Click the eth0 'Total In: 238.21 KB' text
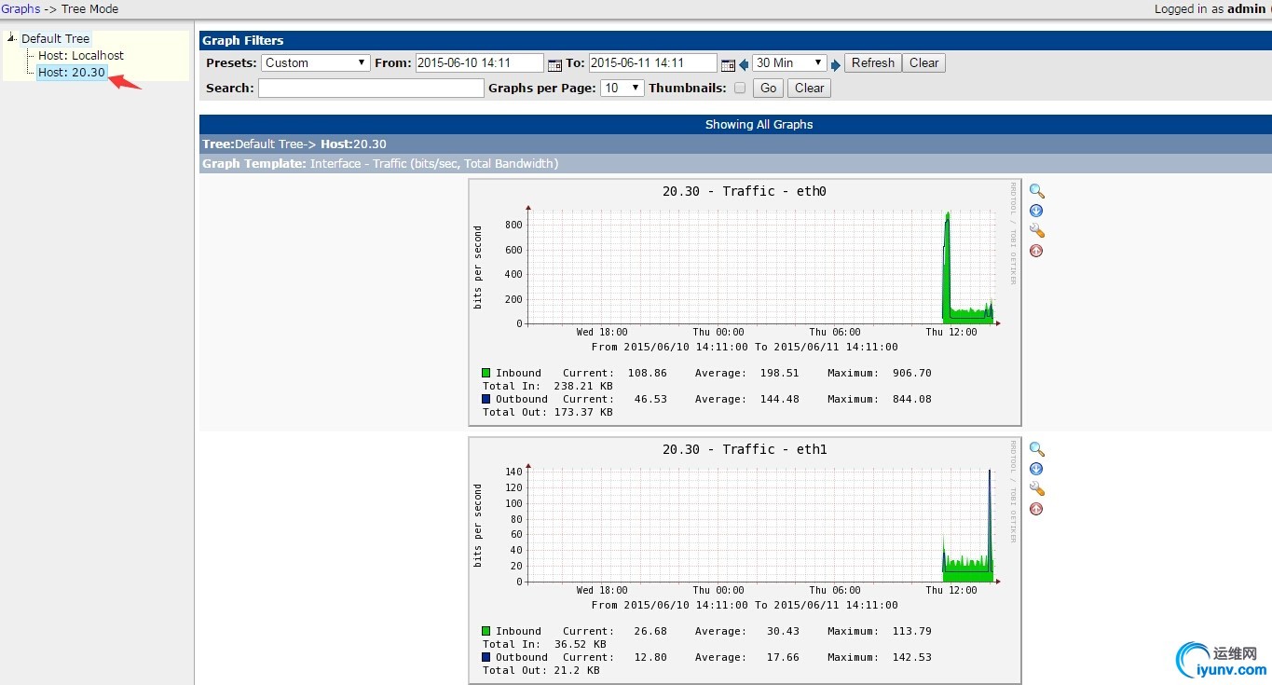This screenshot has height=685, width=1272. [548, 386]
